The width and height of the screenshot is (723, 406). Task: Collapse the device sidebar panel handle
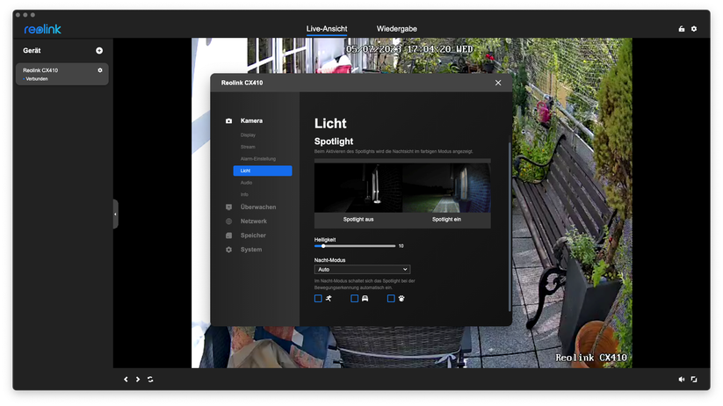115,214
